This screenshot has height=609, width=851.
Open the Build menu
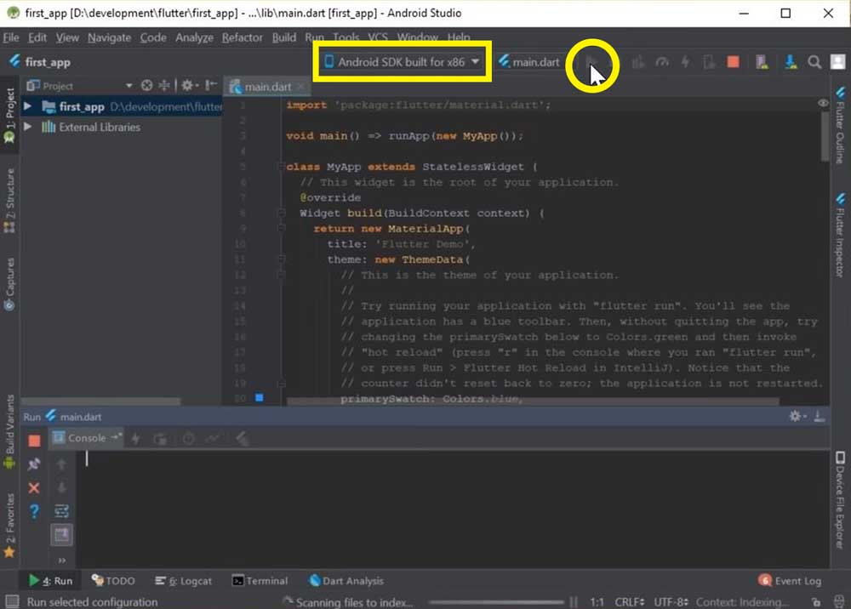pyautogui.click(x=284, y=37)
